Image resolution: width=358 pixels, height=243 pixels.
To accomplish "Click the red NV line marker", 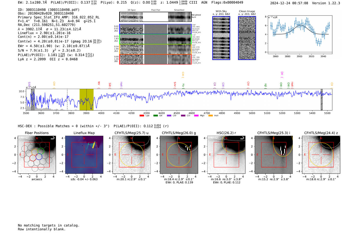I will click(99, 85).
